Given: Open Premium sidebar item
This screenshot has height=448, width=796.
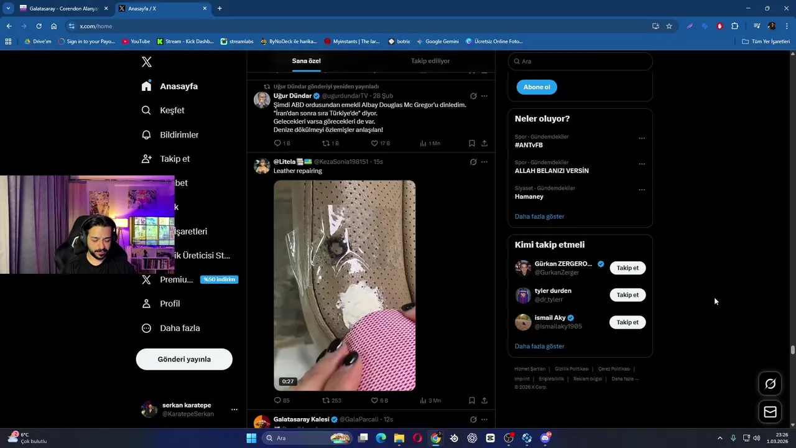Looking at the screenshot, I should 168,279.
